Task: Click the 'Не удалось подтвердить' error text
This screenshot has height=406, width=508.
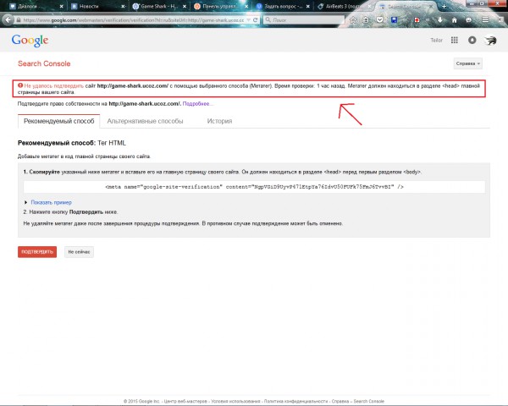Action: [x=54, y=85]
